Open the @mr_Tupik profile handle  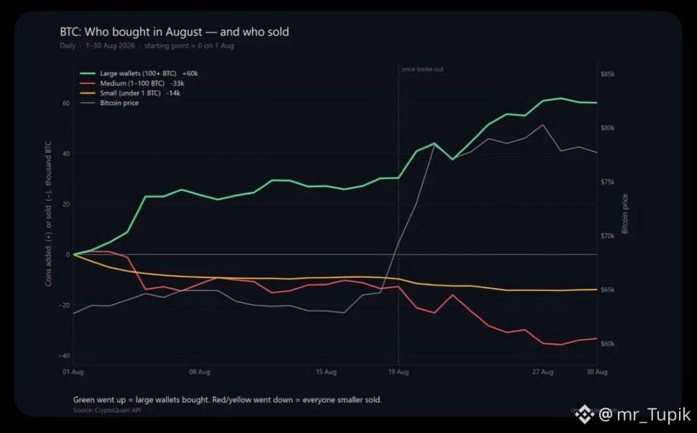(644, 415)
